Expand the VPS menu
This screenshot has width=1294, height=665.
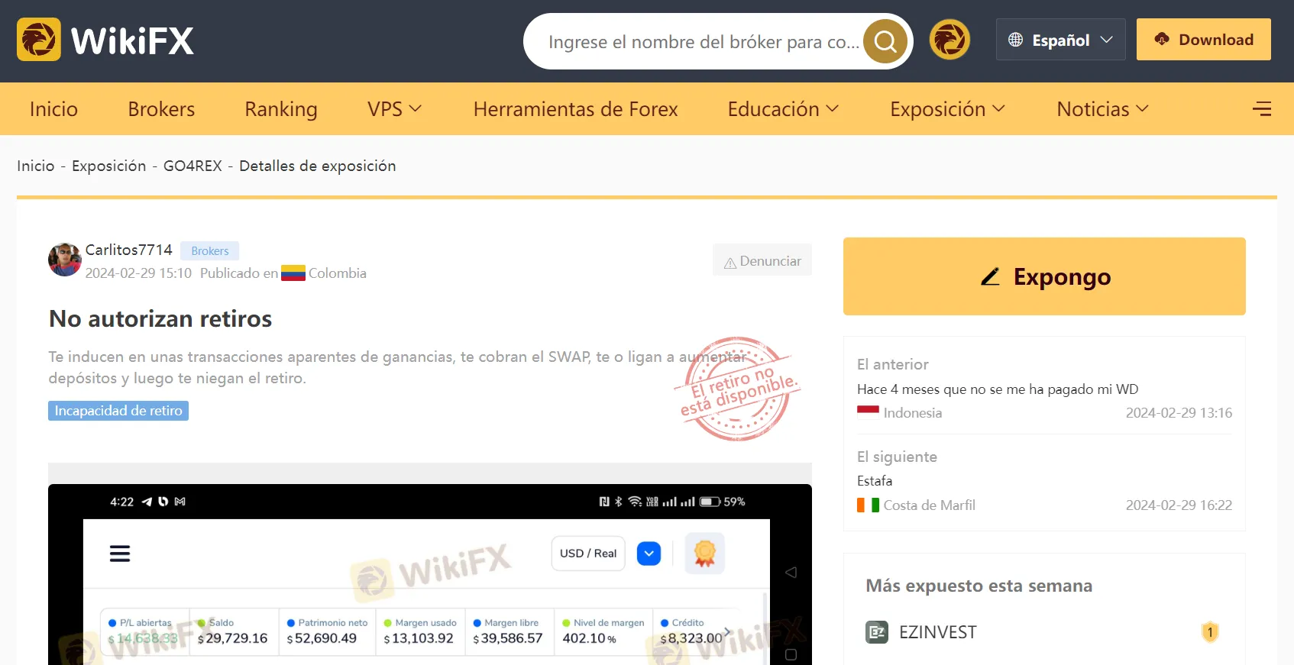tap(394, 109)
